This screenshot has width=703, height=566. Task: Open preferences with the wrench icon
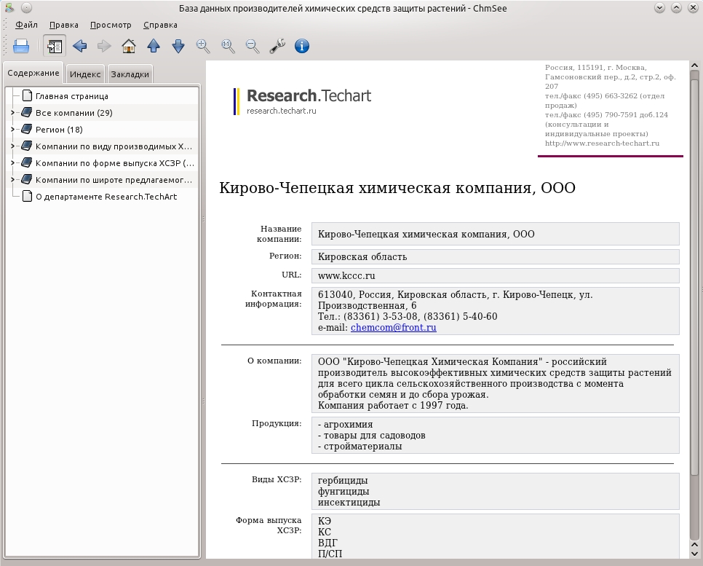277,46
